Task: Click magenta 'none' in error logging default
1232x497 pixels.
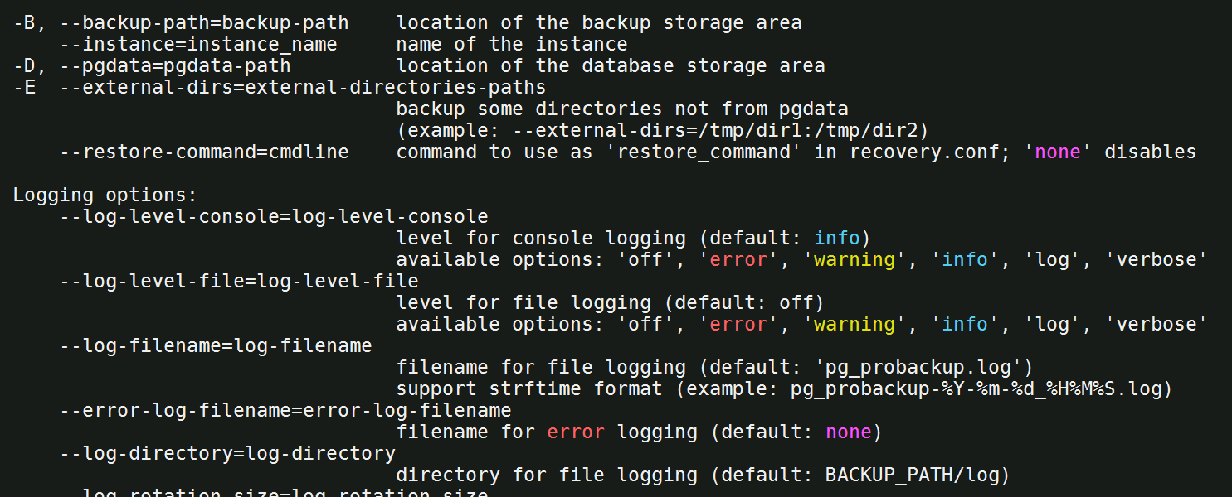Action: [849, 432]
